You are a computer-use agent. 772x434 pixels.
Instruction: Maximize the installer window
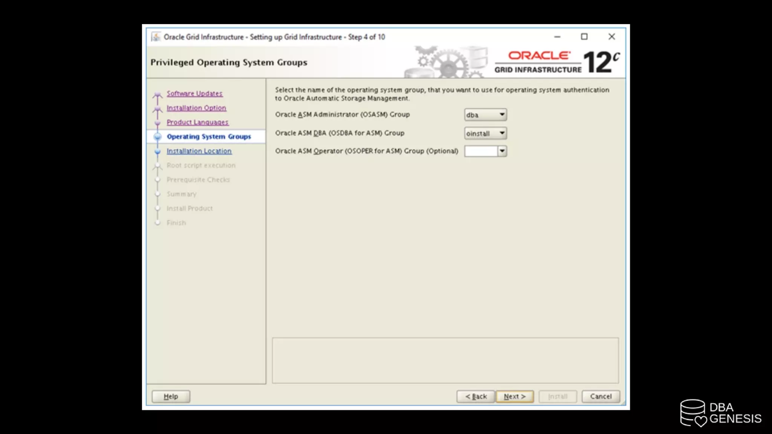(x=584, y=37)
